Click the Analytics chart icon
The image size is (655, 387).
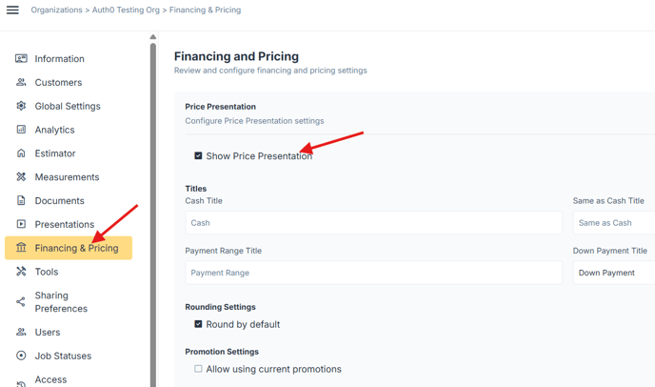click(x=21, y=130)
